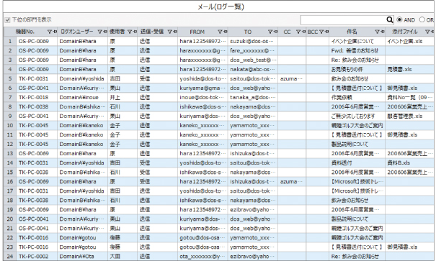
Task: Pin the 送信・受信 column
Action: tap(175, 32)
